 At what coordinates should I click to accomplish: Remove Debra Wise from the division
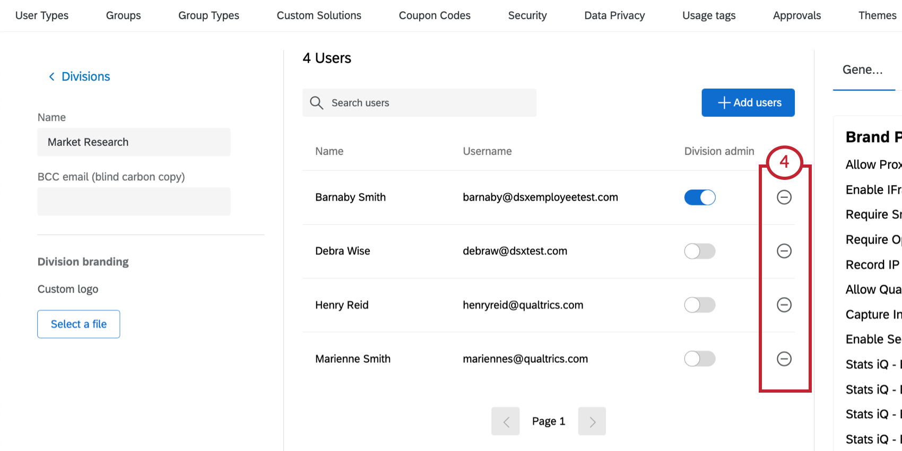click(x=784, y=251)
